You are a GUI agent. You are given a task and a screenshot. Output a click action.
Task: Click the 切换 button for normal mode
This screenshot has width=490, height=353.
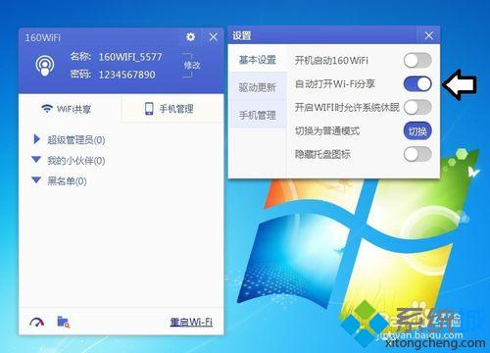417,131
